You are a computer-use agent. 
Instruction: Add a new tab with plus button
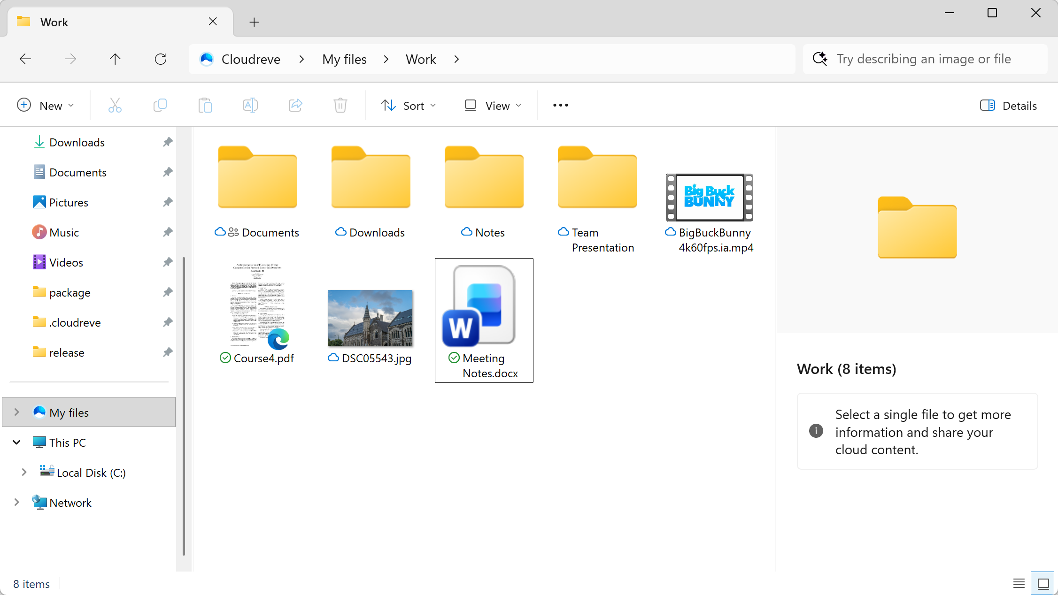(x=254, y=22)
